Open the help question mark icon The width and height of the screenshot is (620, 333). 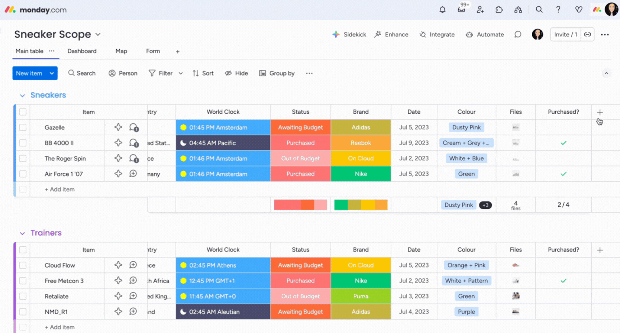pyautogui.click(x=558, y=10)
